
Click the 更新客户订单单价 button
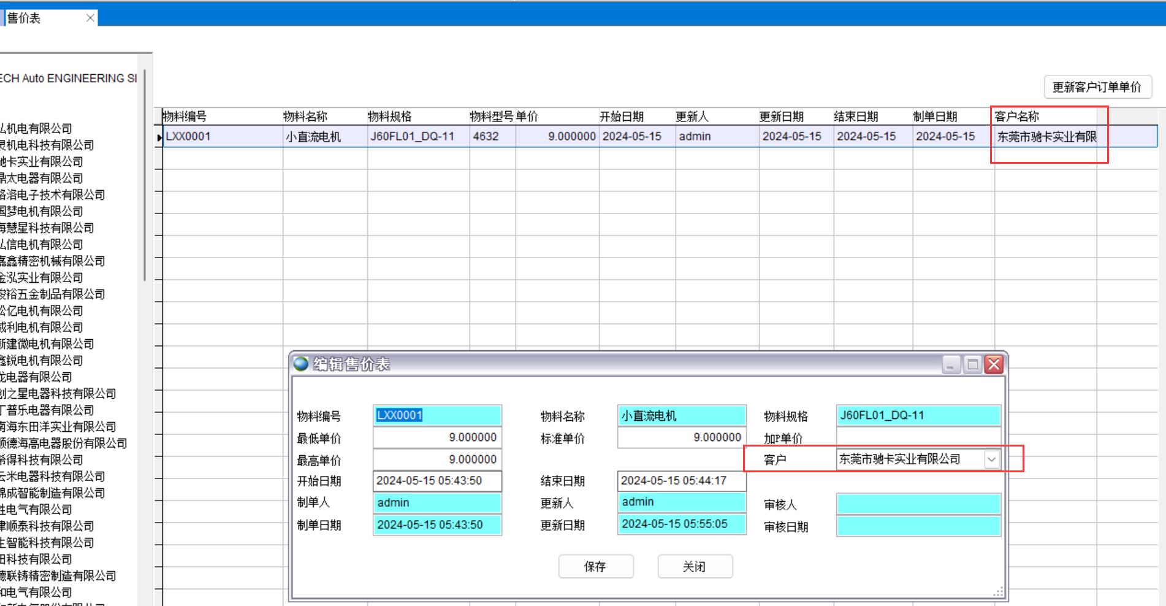tap(1097, 87)
